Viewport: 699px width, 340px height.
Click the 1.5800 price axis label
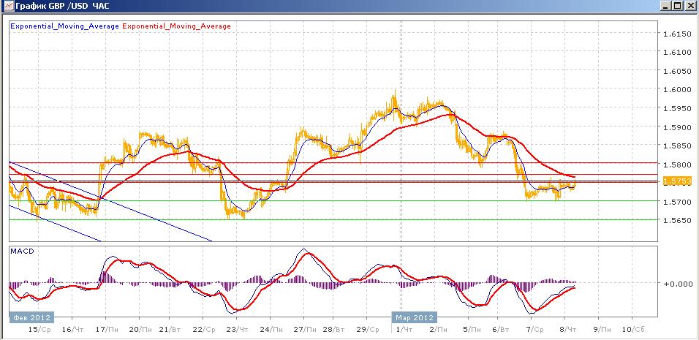pyautogui.click(x=678, y=165)
